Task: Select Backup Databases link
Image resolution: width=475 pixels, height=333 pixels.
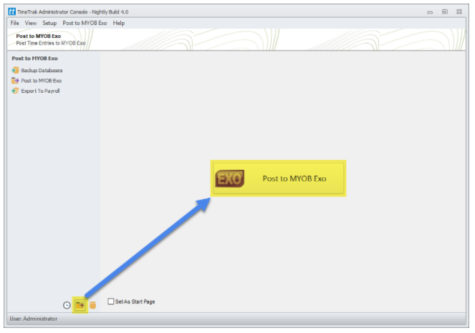Action: 42,71
